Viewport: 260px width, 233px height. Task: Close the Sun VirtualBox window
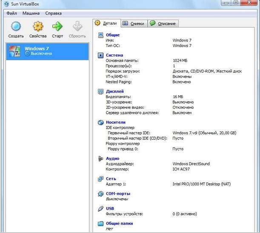pyautogui.click(x=249, y=3)
